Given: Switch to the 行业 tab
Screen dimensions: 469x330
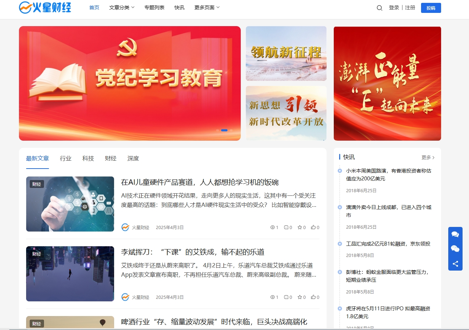Looking at the screenshot, I should click(66, 158).
